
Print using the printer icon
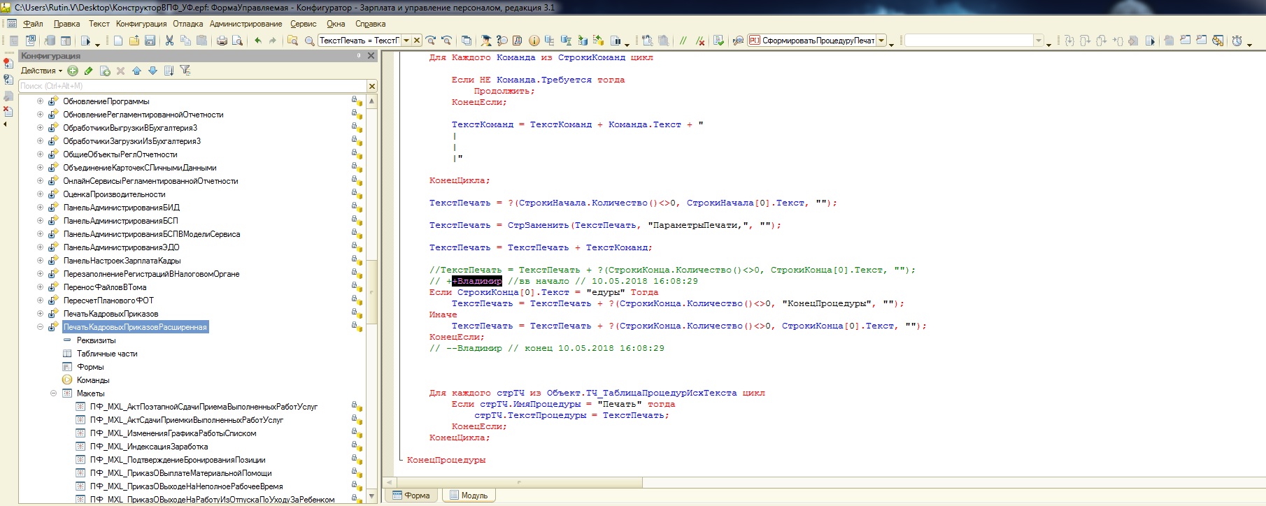[222, 41]
